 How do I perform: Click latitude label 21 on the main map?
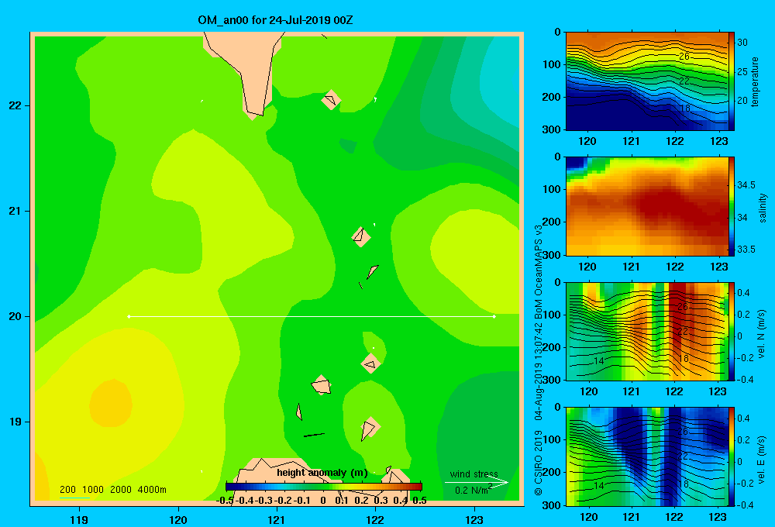(x=15, y=211)
